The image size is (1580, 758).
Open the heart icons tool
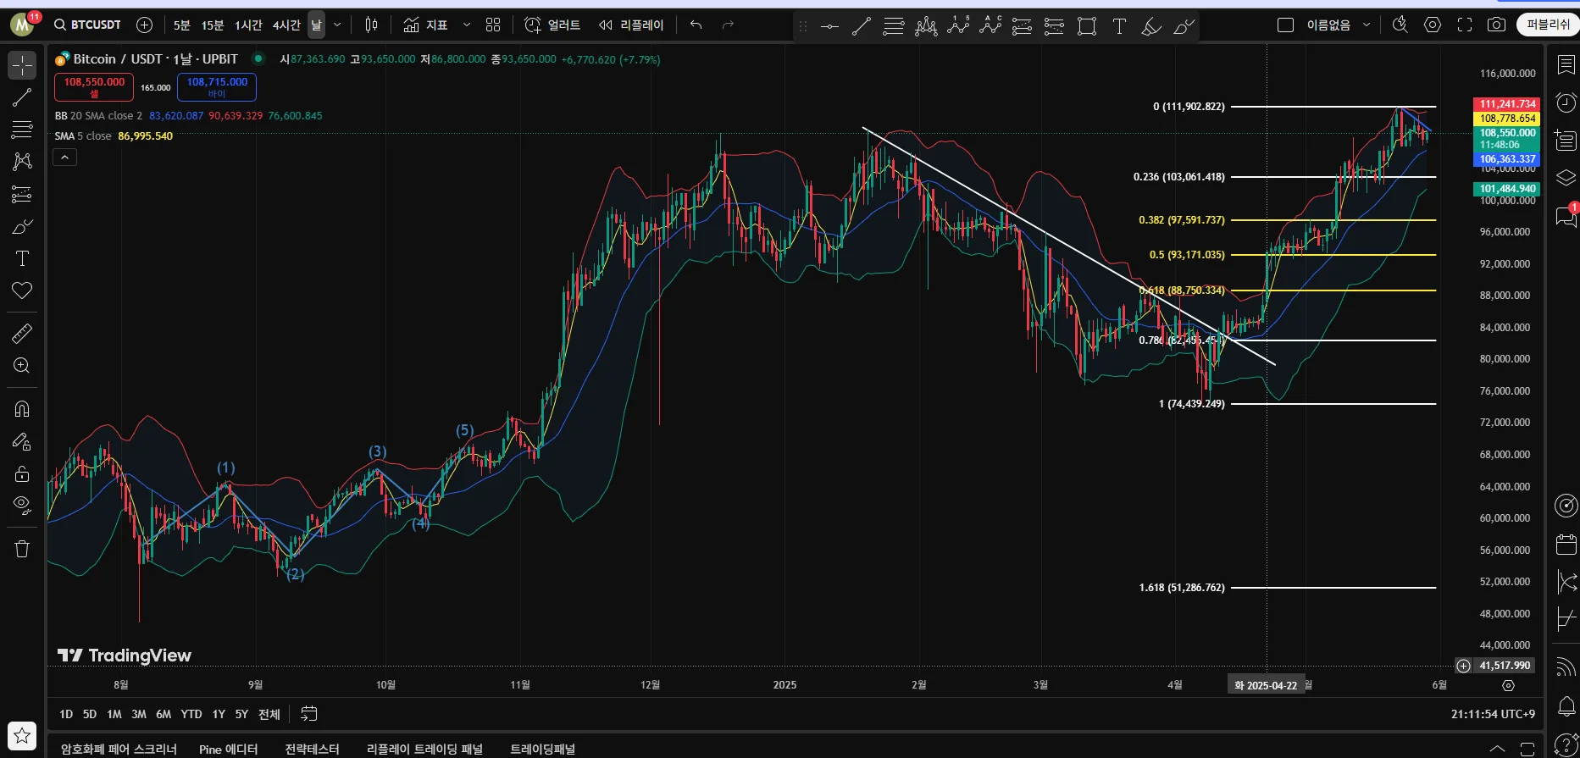[22, 290]
